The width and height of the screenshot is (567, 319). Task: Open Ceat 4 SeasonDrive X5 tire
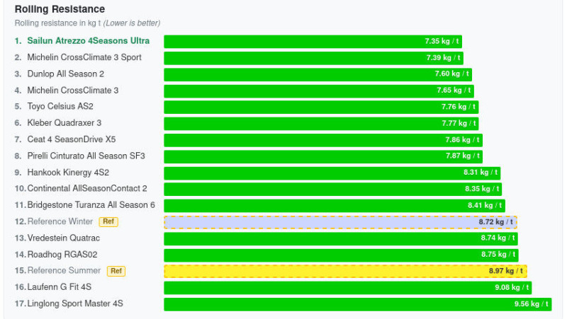click(x=71, y=139)
